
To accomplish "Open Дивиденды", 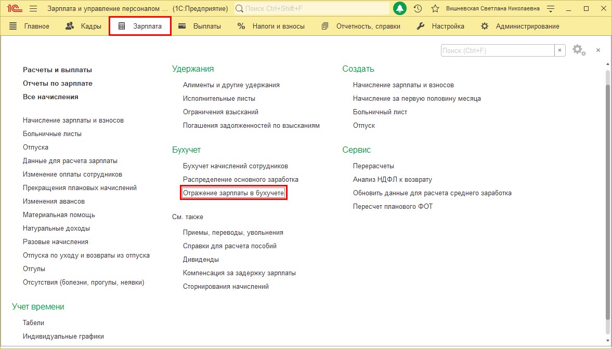I will 201,259.
